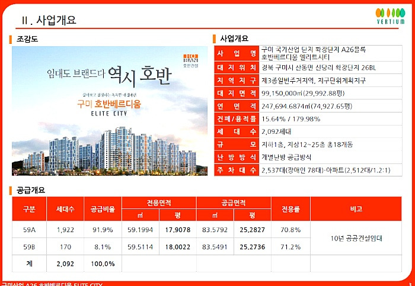Image resolution: width=415 pixels, height=286 pixels.
Task: Click the Hoban logo on the aerial image
Action: (190, 60)
